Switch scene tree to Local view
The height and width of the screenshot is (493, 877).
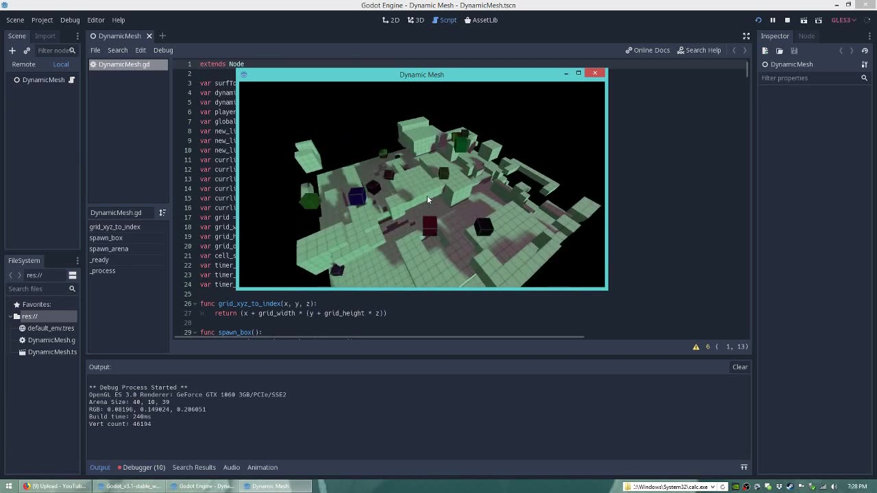[61, 64]
